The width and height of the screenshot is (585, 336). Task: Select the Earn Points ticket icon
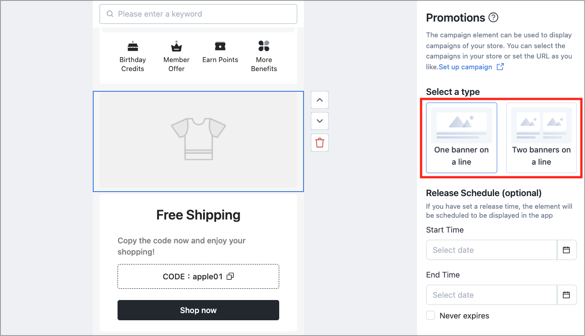pos(220,46)
